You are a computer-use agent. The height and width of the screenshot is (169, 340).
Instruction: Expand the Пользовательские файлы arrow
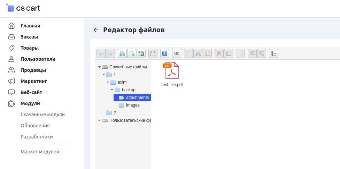pos(100,120)
